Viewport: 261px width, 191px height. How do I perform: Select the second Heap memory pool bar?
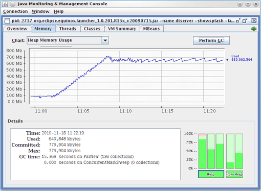click(x=211, y=151)
